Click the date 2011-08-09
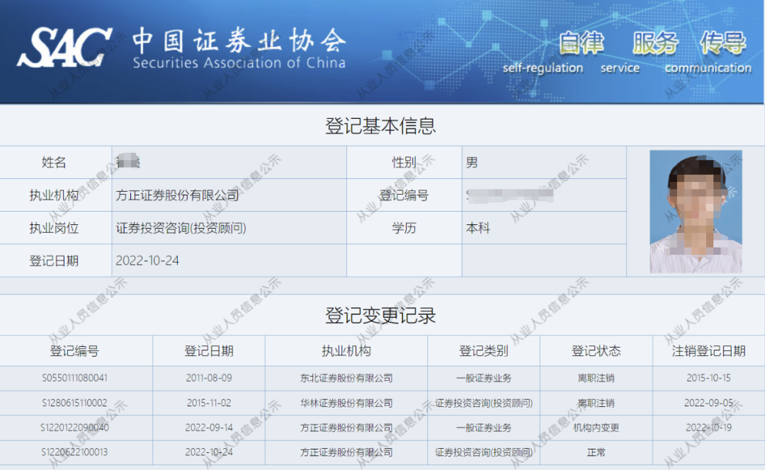The image size is (765, 470). 209,378
